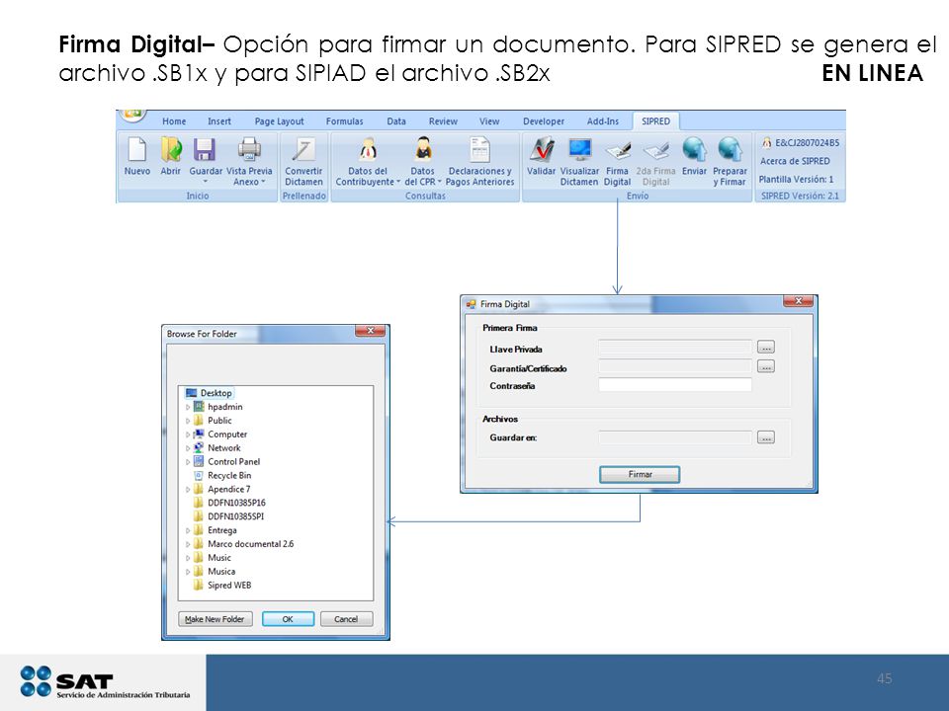Open the Page Layout tab
Image resolution: width=949 pixels, height=711 pixels.
(279, 121)
